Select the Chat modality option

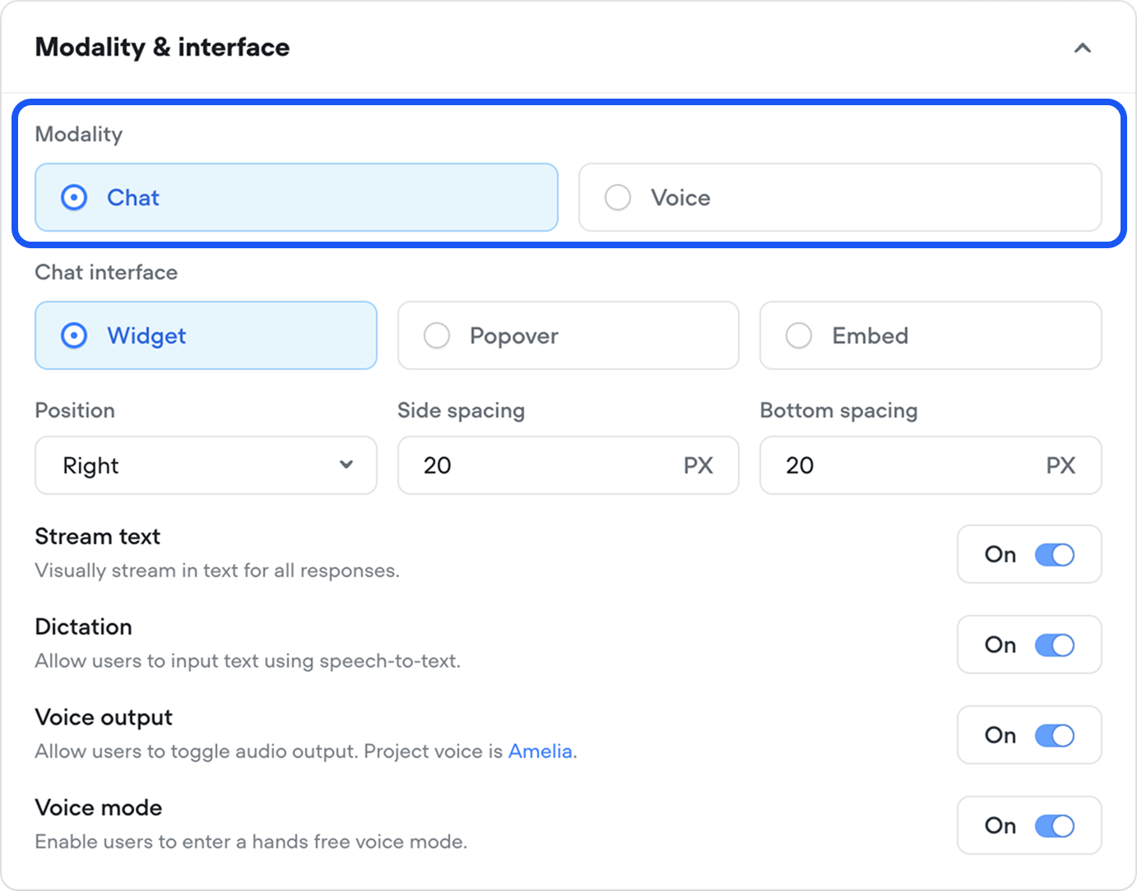pyautogui.click(x=296, y=197)
